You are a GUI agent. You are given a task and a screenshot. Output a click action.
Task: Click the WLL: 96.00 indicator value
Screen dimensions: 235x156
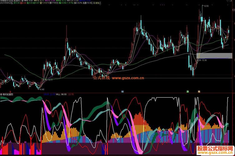(61, 95)
